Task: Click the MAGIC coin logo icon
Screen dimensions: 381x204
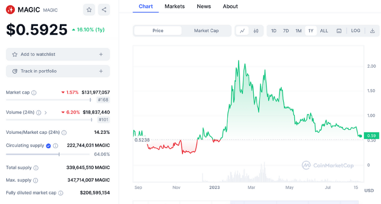Action: coord(10,10)
